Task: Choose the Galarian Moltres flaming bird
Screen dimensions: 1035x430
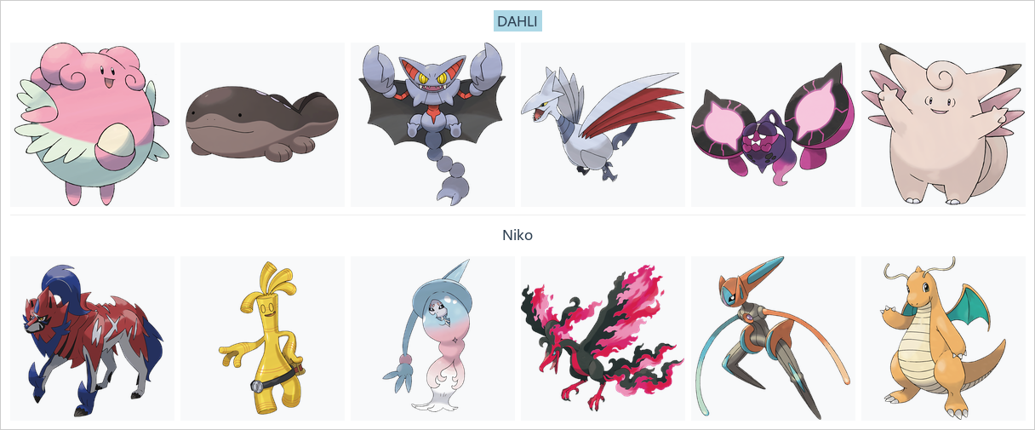Action: [x=603, y=338]
